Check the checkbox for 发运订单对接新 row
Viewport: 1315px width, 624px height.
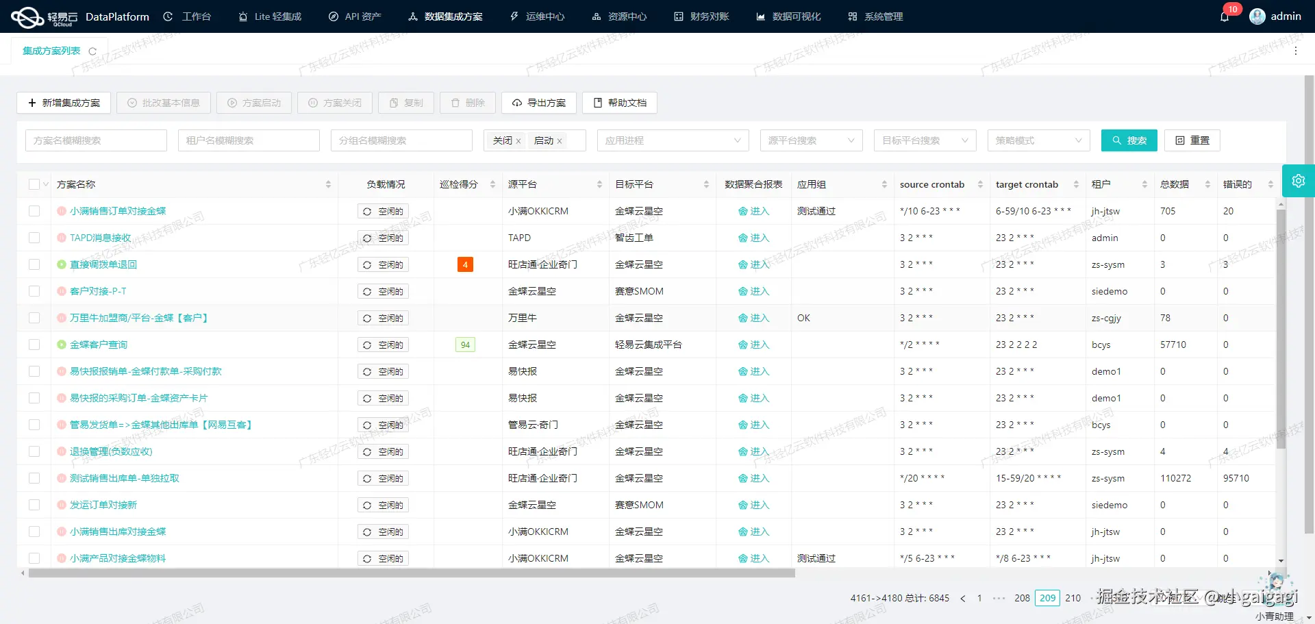(x=34, y=505)
